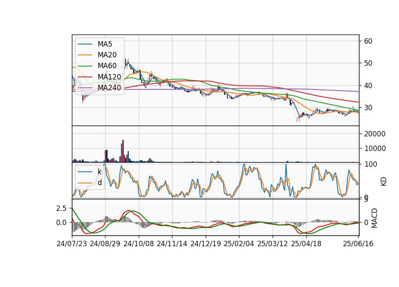Image resolution: width=399 pixels, height=287 pixels.
Task: Click the blue MA5 legend line swatch
Action: click(x=85, y=44)
